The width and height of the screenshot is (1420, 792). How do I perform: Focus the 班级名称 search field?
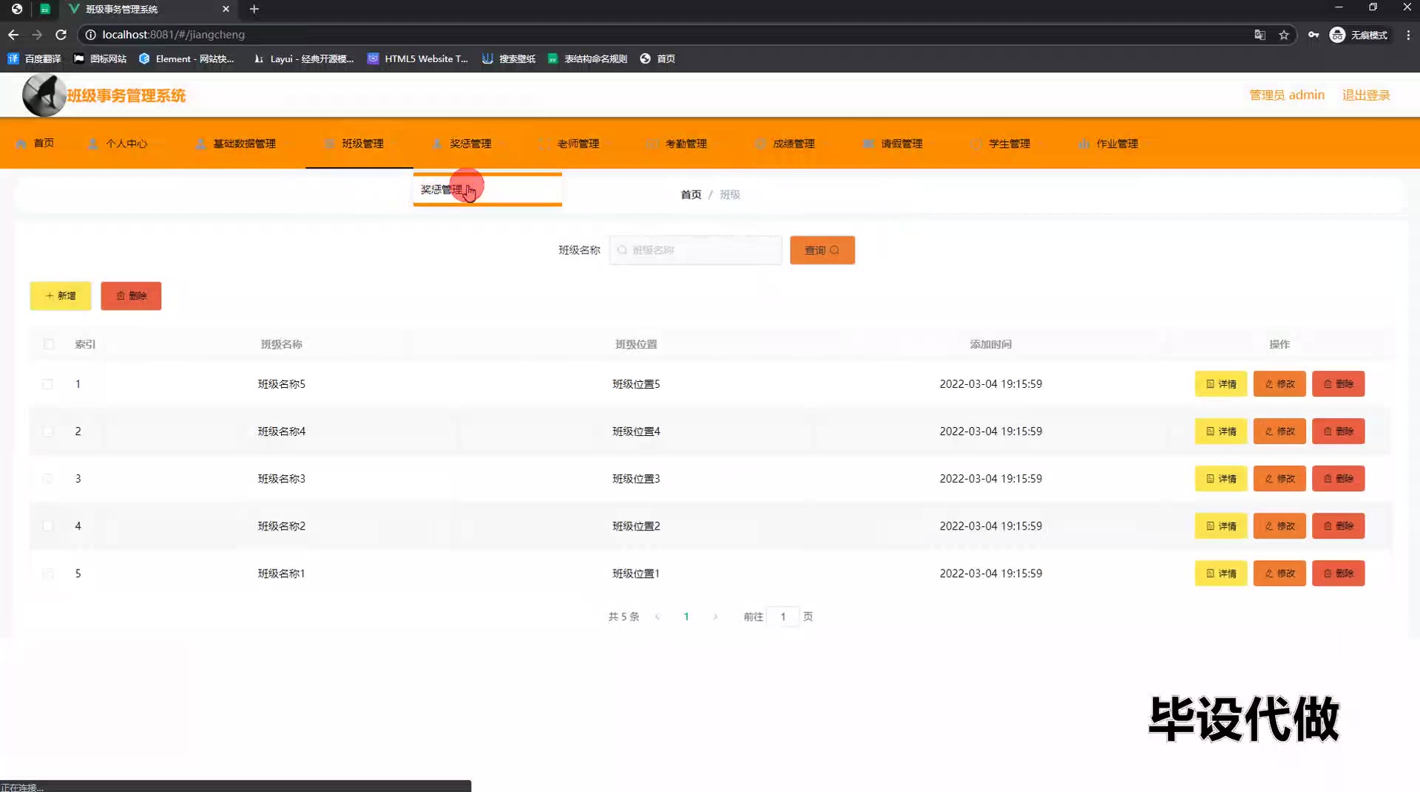[695, 250]
